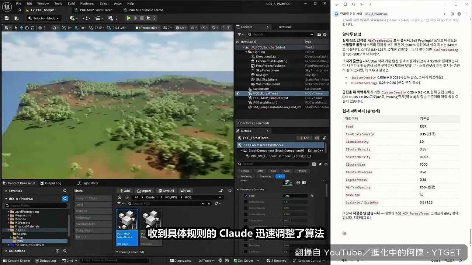The height and width of the screenshot is (265, 472).
Task: Open the Details property matrix table icon
Action: pyautogui.click(x=314, y=164)
